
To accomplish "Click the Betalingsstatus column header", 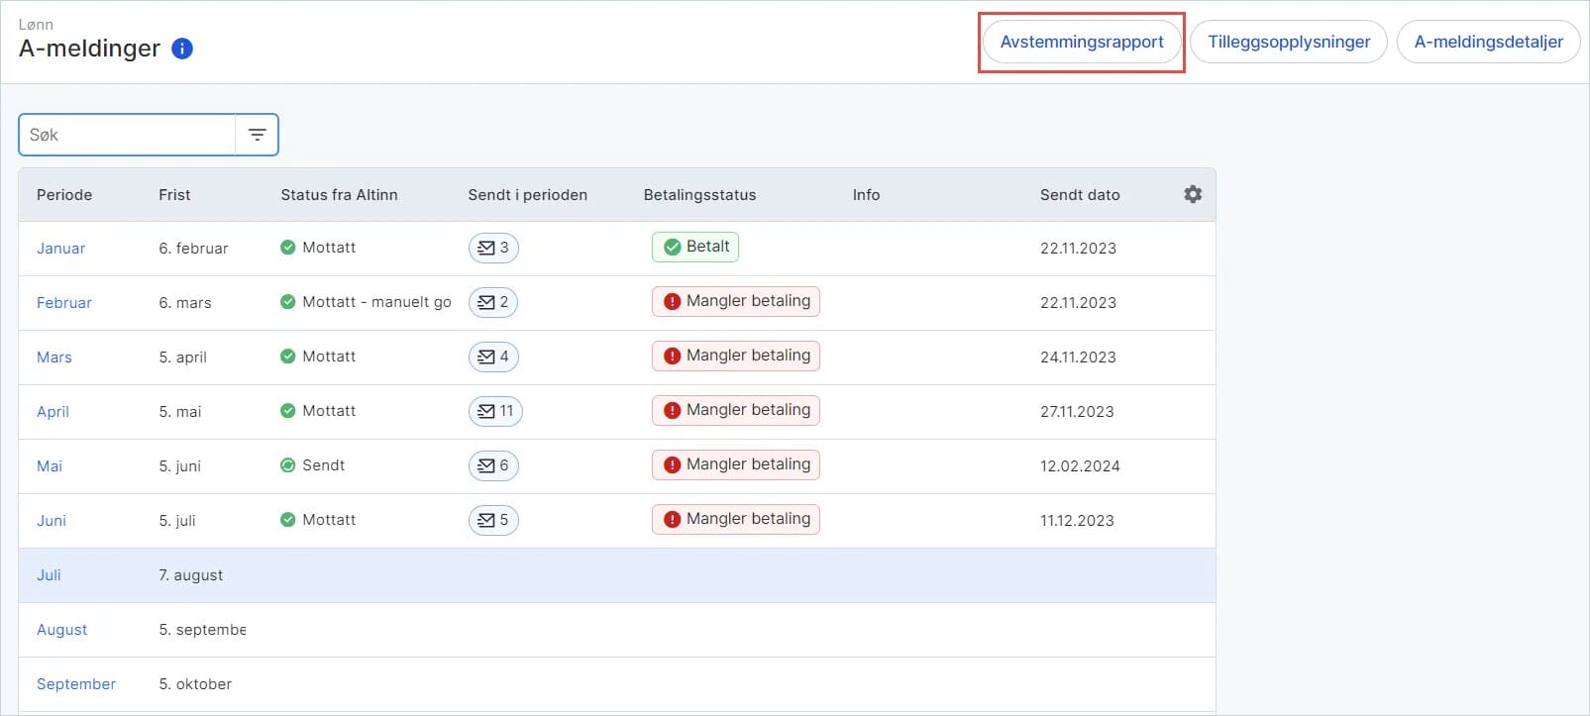I will tap(699, 195).
